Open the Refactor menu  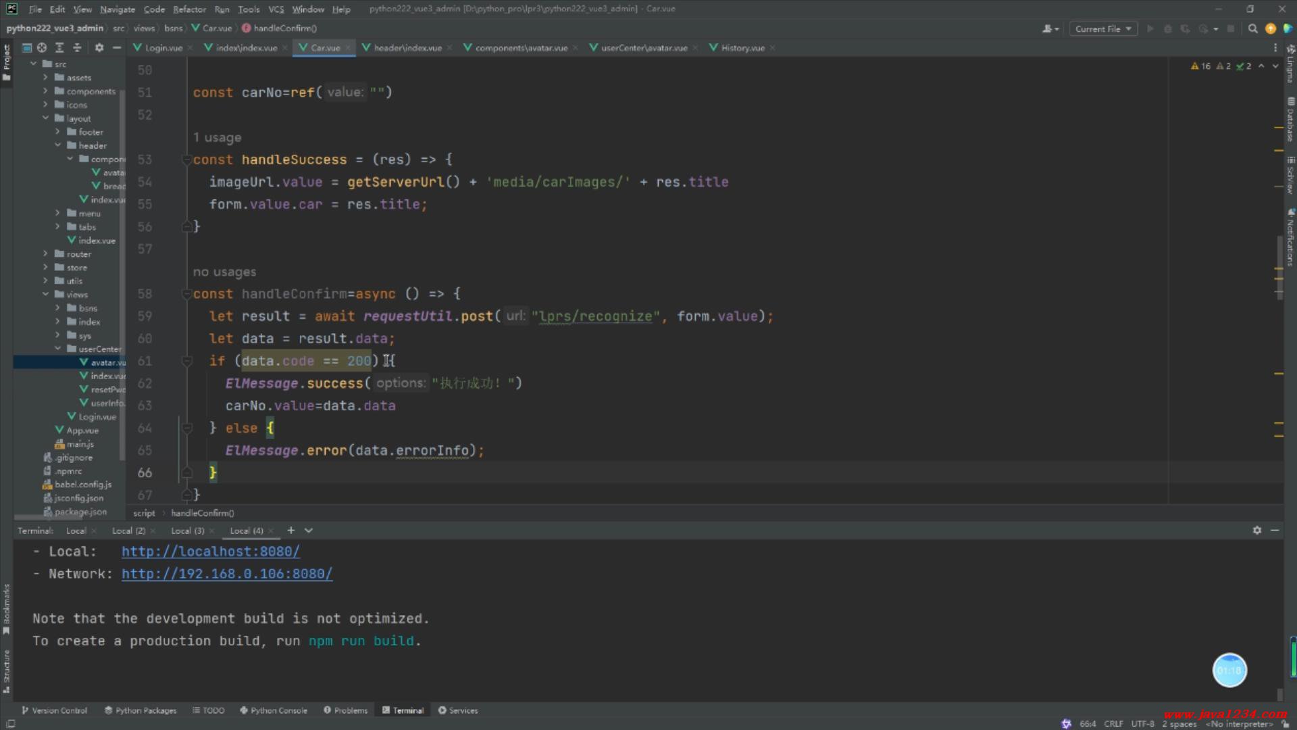coord(189,9)
